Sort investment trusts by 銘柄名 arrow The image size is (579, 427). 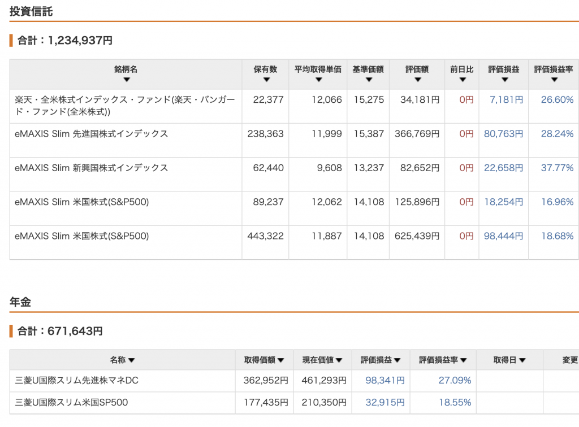click(126, 80)
